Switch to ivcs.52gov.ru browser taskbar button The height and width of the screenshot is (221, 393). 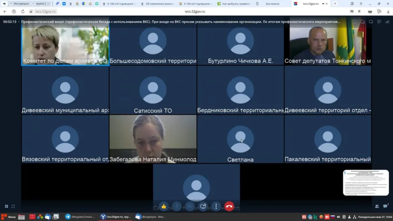[116, 217]
